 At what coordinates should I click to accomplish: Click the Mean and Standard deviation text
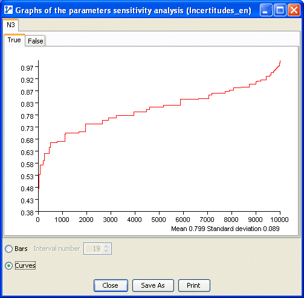[225, 229]
